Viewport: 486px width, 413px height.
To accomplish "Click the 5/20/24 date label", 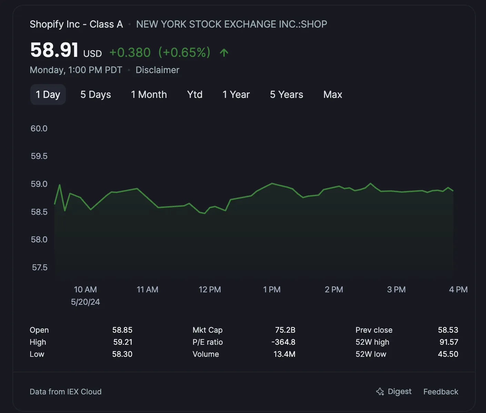I will click(x=85, y=302).
